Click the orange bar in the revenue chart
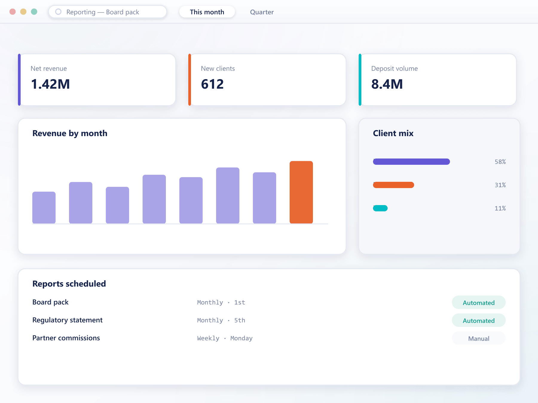The width and height of the screenshot is (538, 403). point(301,192)
